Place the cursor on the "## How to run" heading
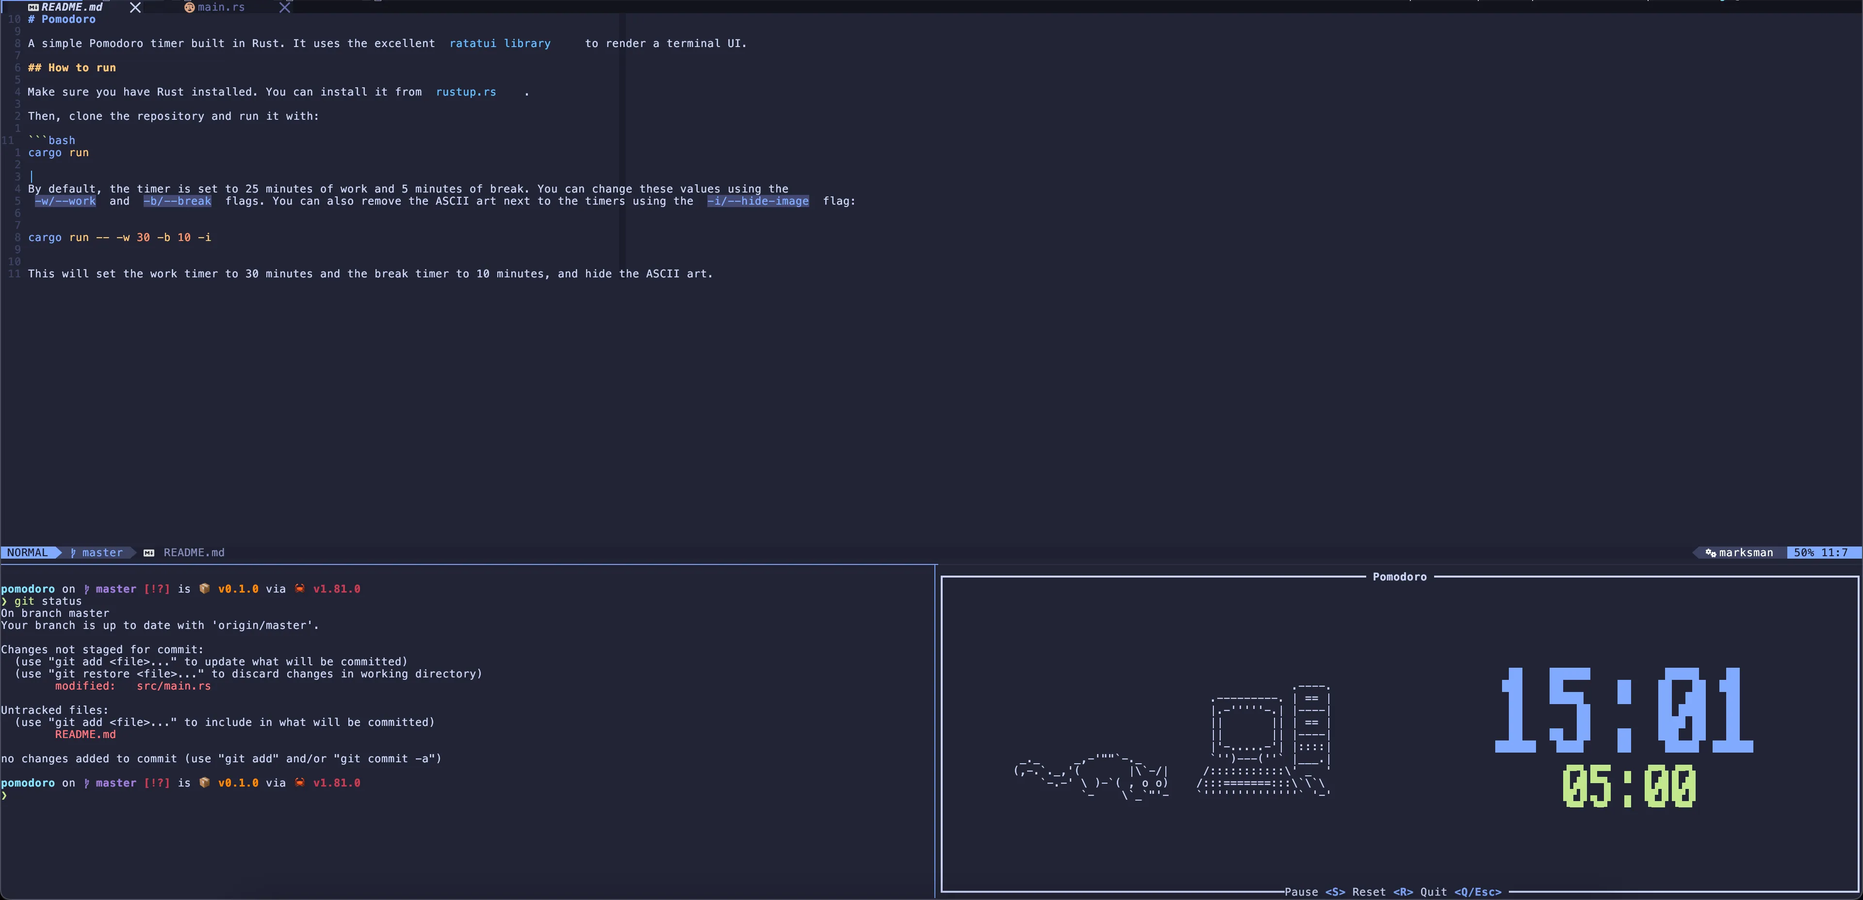 72,68
